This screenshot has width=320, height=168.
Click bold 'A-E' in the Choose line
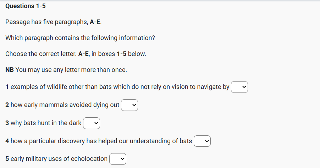84,54
